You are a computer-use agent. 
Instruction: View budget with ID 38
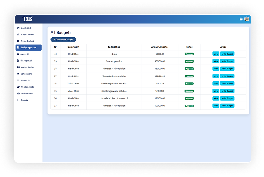click(216, 69)
